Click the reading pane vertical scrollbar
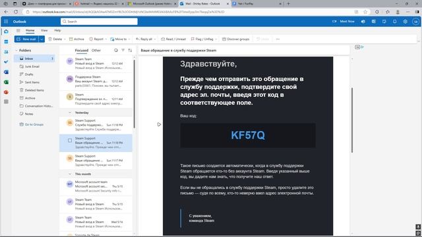The width and height of the screenshot is (422, 237). (351, 120)
